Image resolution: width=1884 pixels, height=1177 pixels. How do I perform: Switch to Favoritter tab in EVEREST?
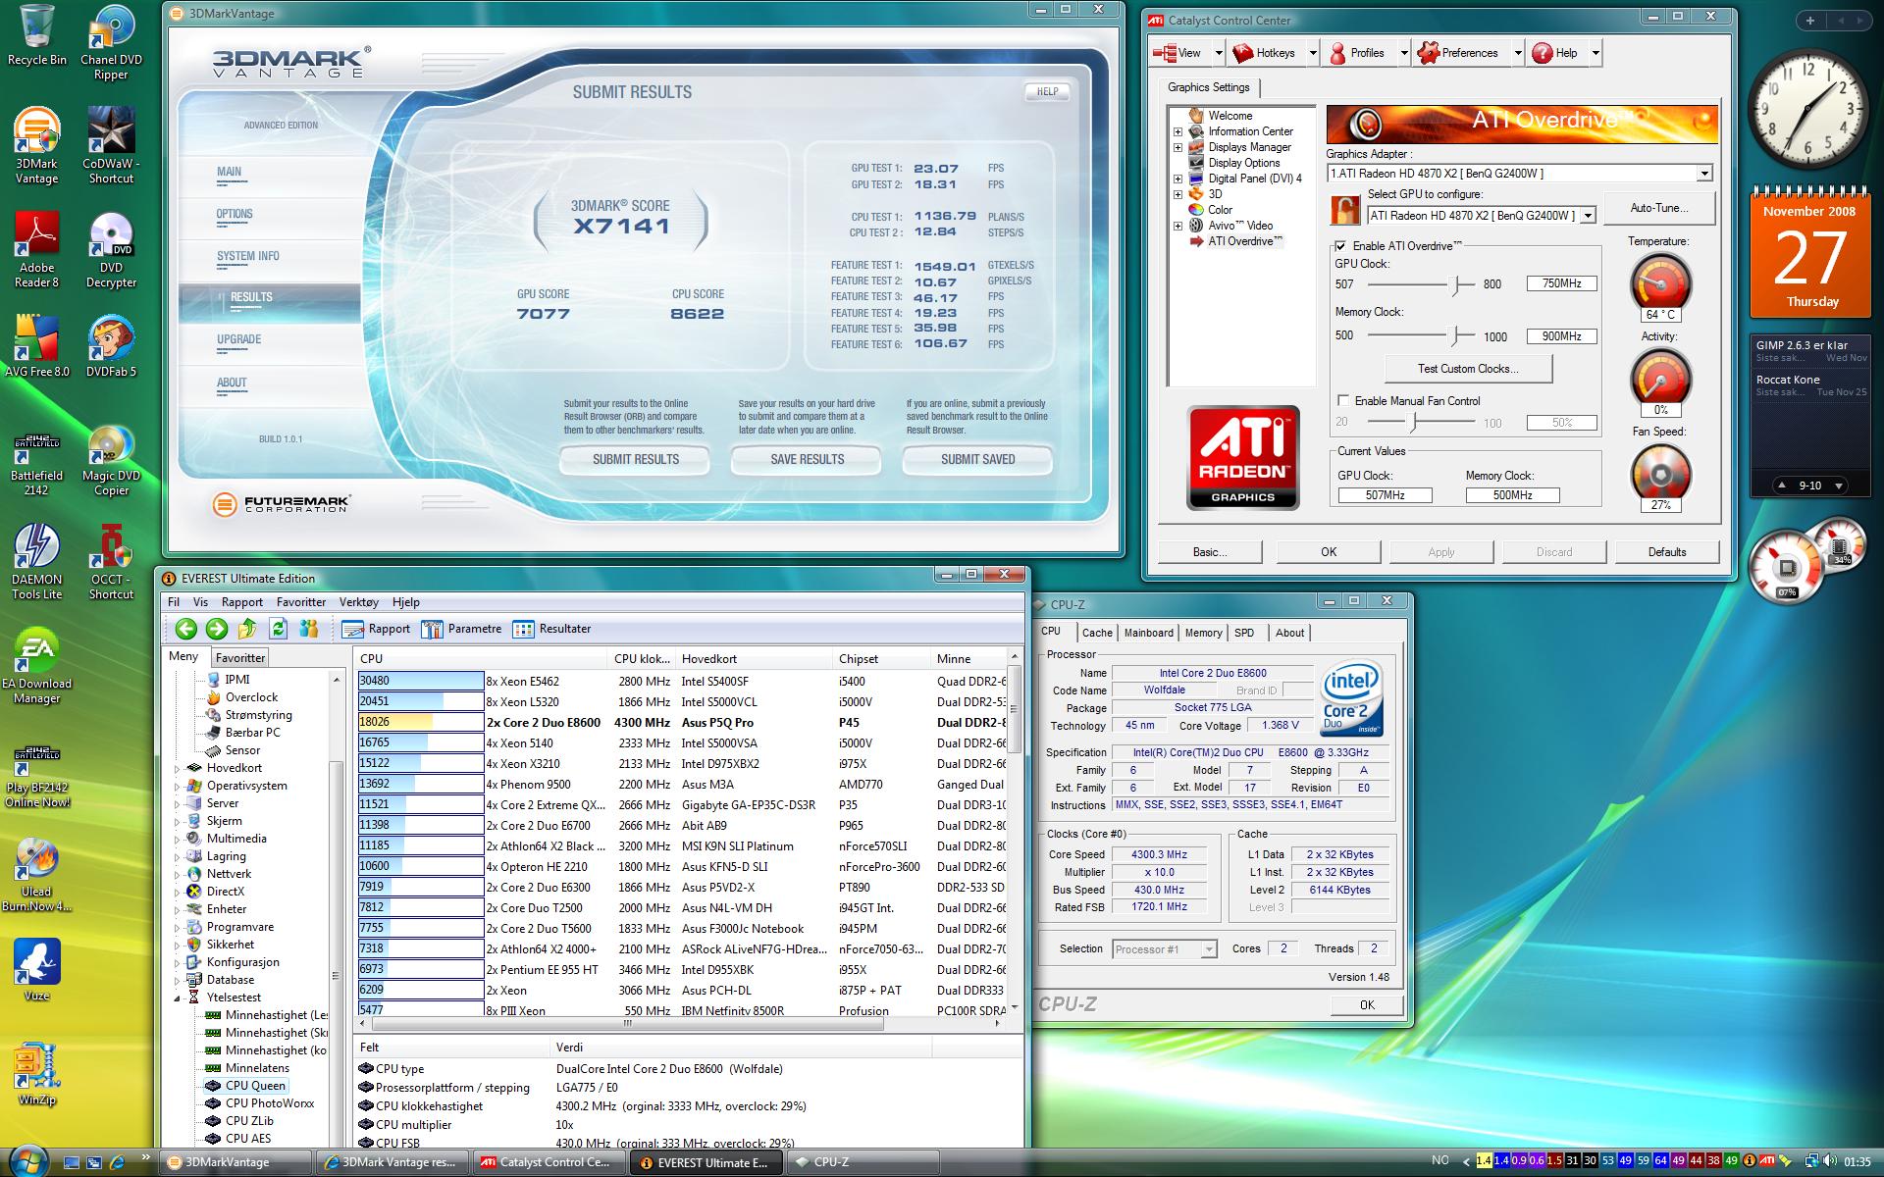(239, 658)
